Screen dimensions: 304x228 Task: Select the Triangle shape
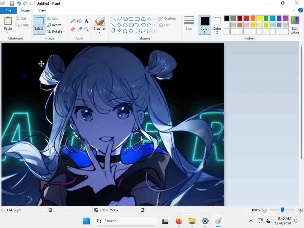(x=149, y=19)
